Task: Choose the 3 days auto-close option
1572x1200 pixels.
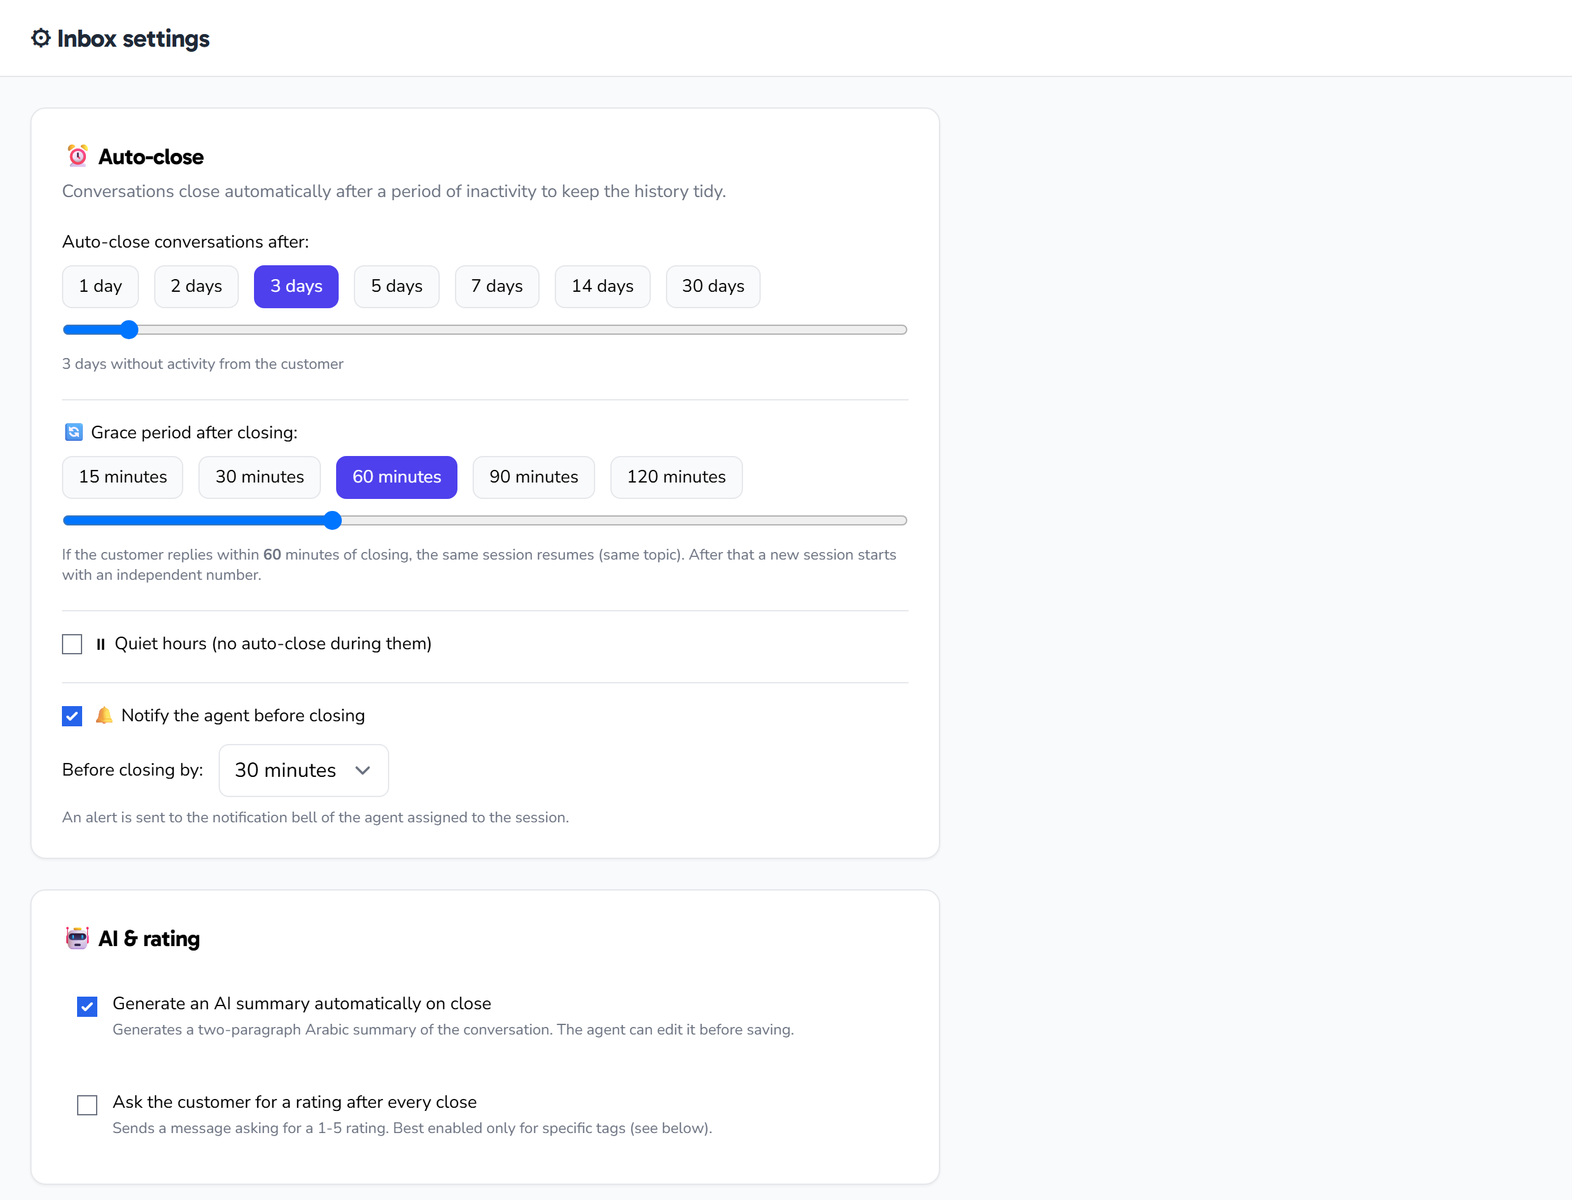Action: [296, 287]
